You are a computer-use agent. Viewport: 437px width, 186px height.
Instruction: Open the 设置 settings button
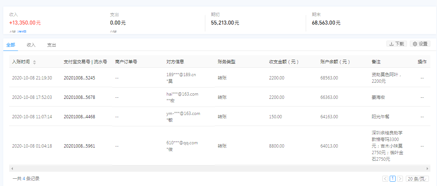(x=420, y=44)
